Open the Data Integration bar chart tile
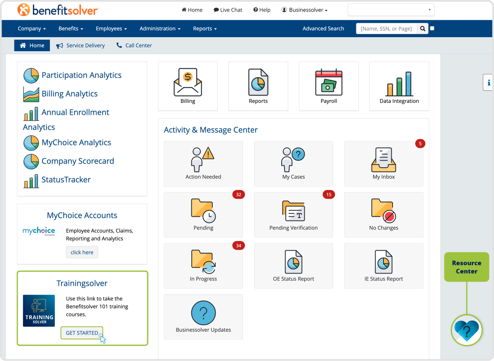This screenshot has width=494, height=361. [399, 86]
